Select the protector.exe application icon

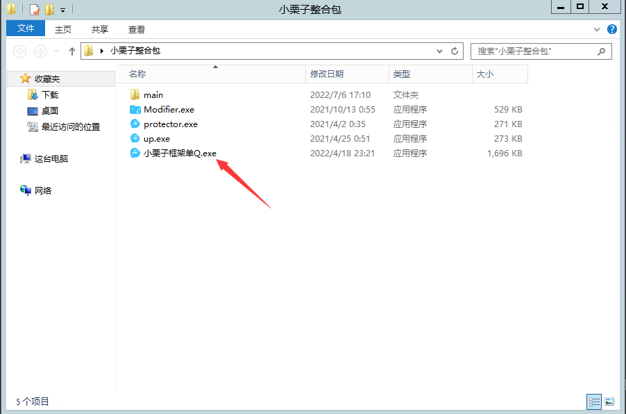pyautogui.click(x=135, y=124)
